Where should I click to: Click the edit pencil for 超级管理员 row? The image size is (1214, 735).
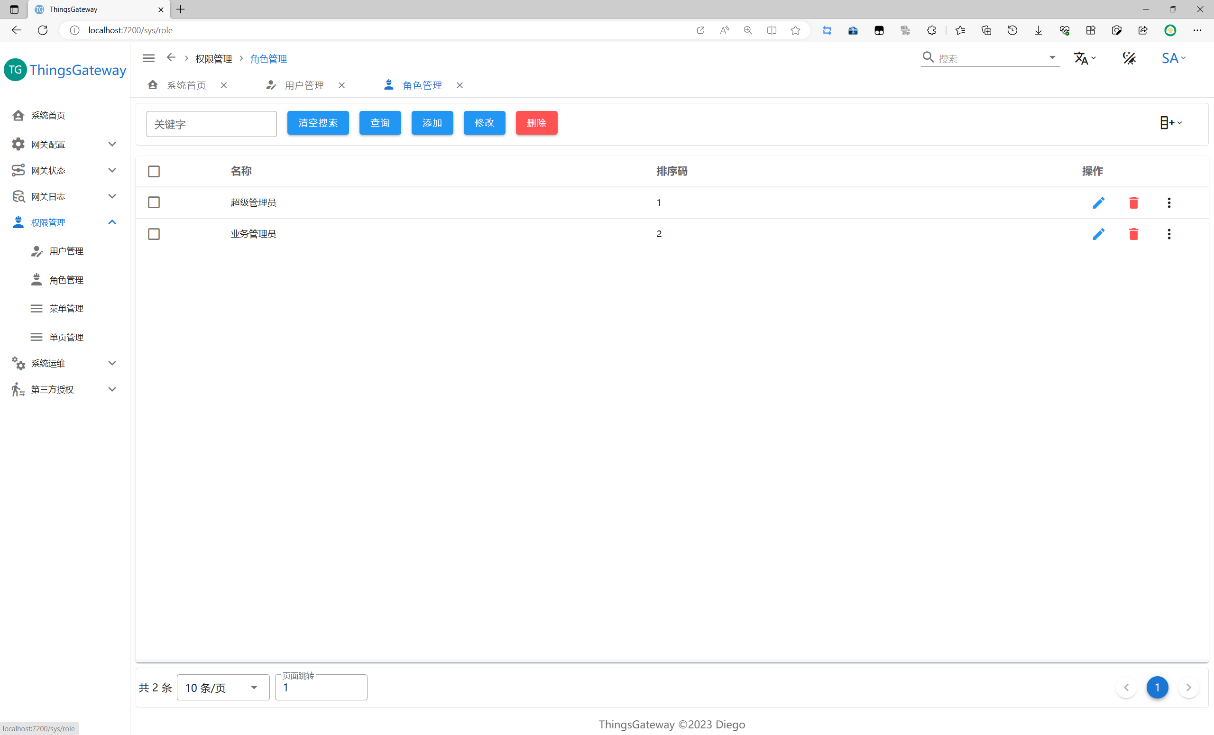tap(1098, 202)
